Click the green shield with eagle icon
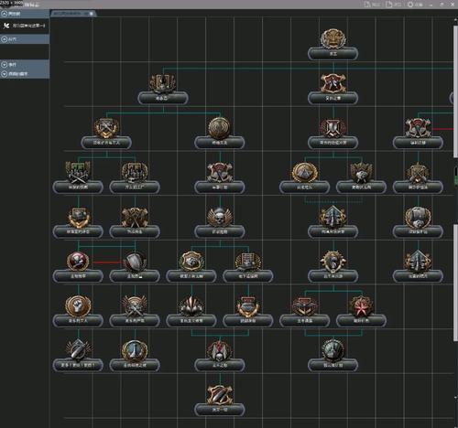This screenshot has width=458, height=428. (x=191, y=262)
